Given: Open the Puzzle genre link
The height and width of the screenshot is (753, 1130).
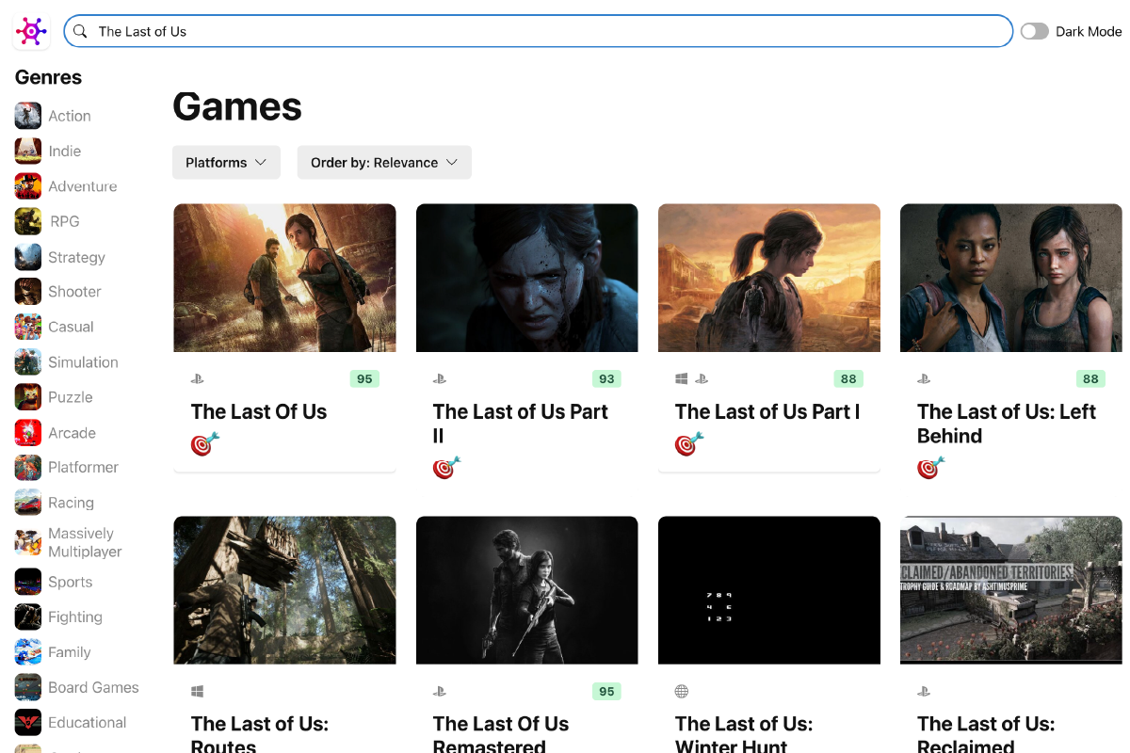Looking at the screenshot, I should (x=71, y=397).
